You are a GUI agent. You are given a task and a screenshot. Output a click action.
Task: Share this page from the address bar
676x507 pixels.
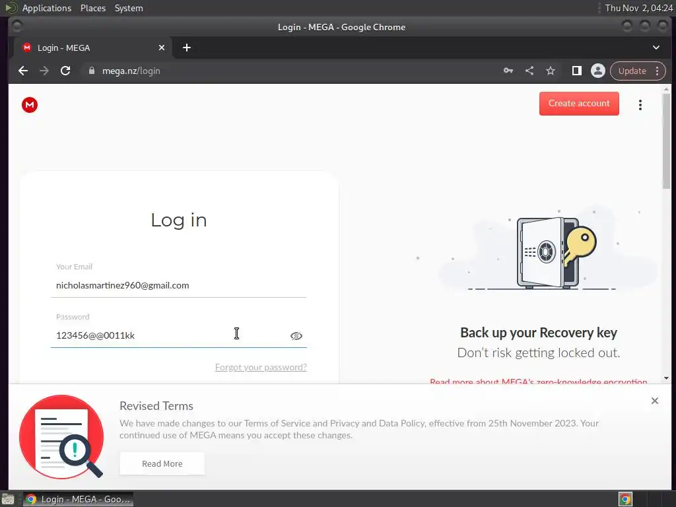click(x=529, y=71)
